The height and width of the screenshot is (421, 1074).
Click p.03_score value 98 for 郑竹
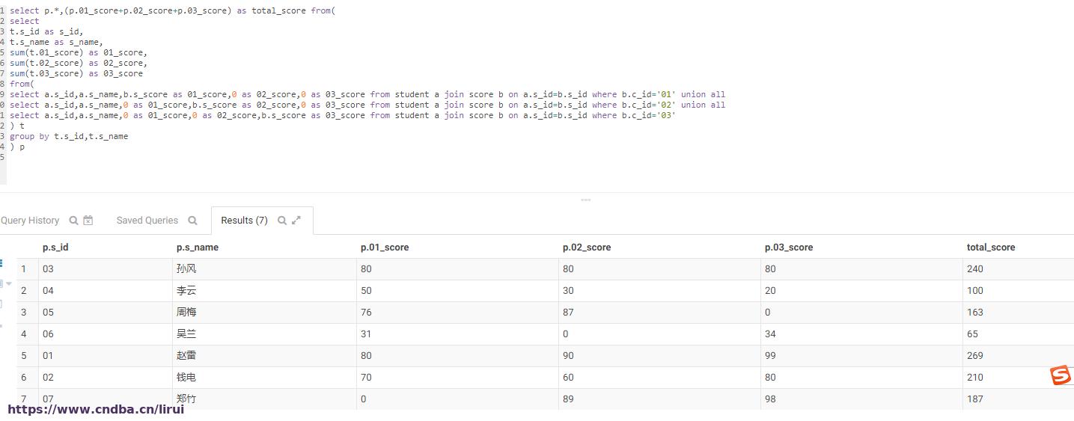coord(770,399)
